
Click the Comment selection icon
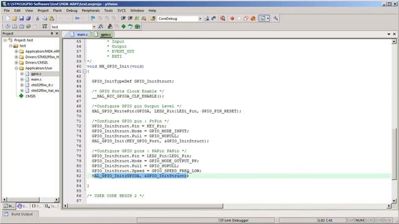click(137, 19)
